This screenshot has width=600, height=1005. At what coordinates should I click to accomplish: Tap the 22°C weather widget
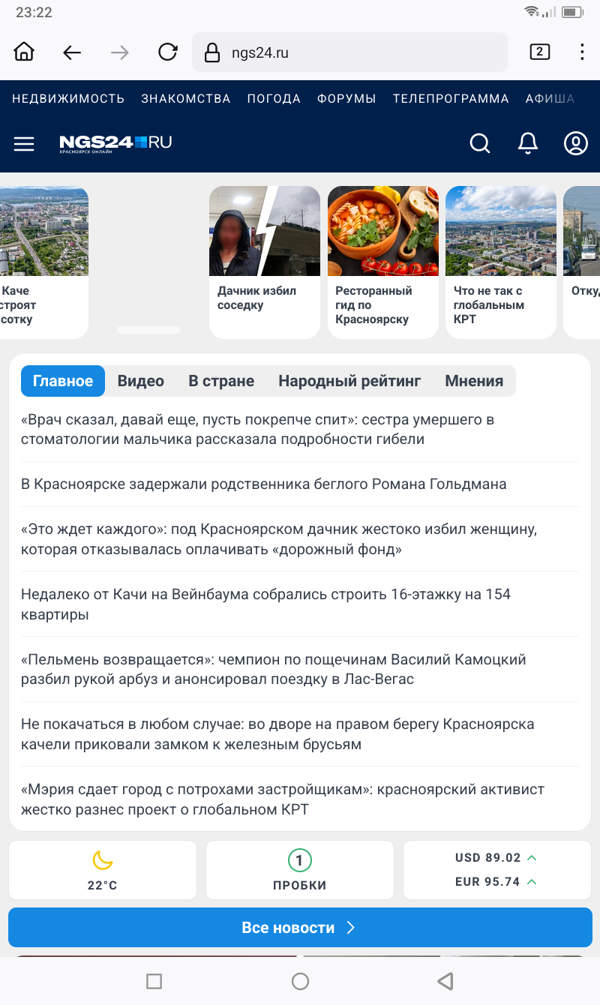tap(102, 870)
